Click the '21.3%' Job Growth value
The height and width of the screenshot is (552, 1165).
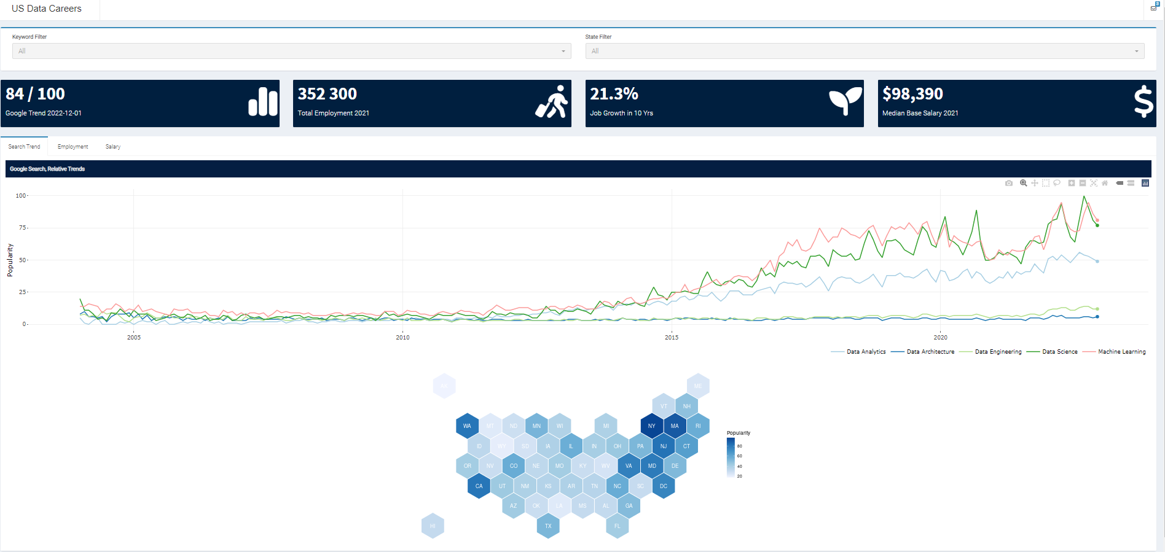coord(614,94)
